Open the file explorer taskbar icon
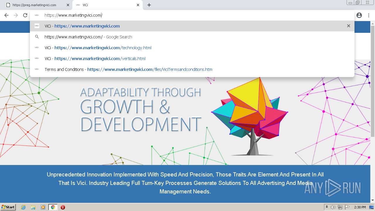 tap(33, 207)
